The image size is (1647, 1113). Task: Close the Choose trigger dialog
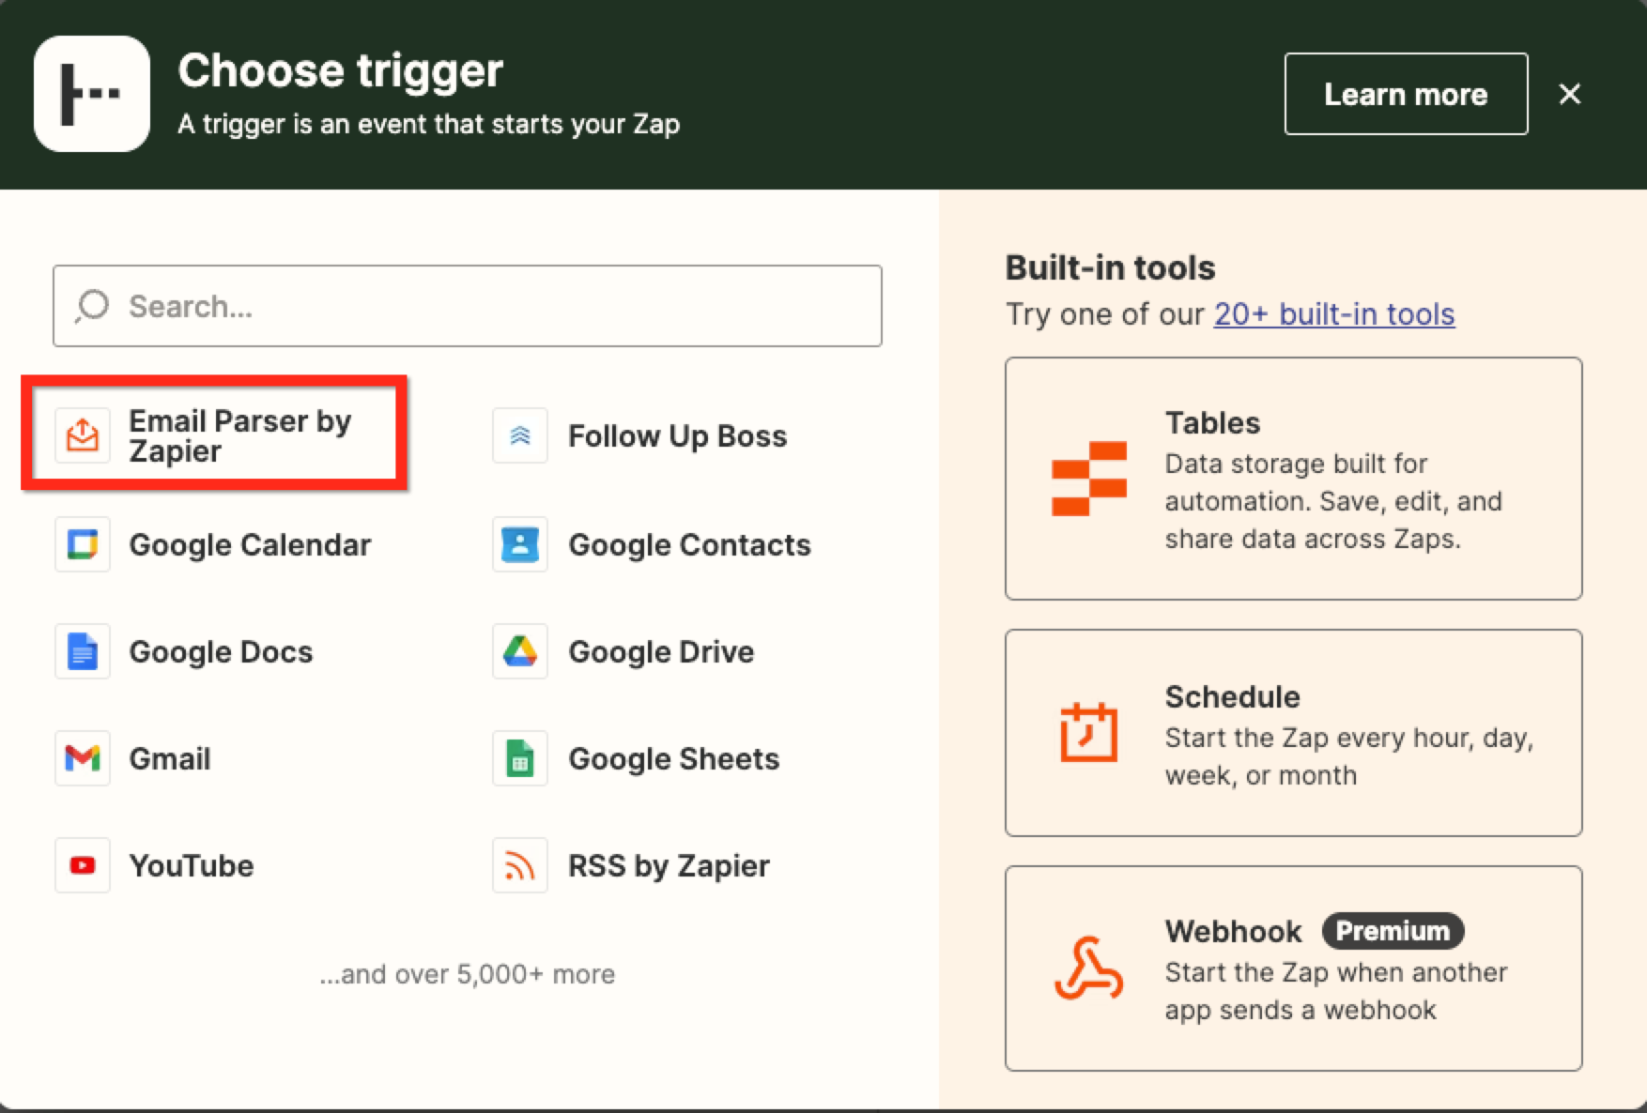(x=1570, y=94)
